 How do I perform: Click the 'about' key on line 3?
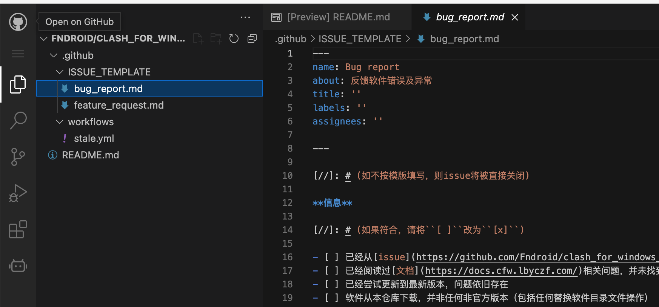[x=326, y=81]
